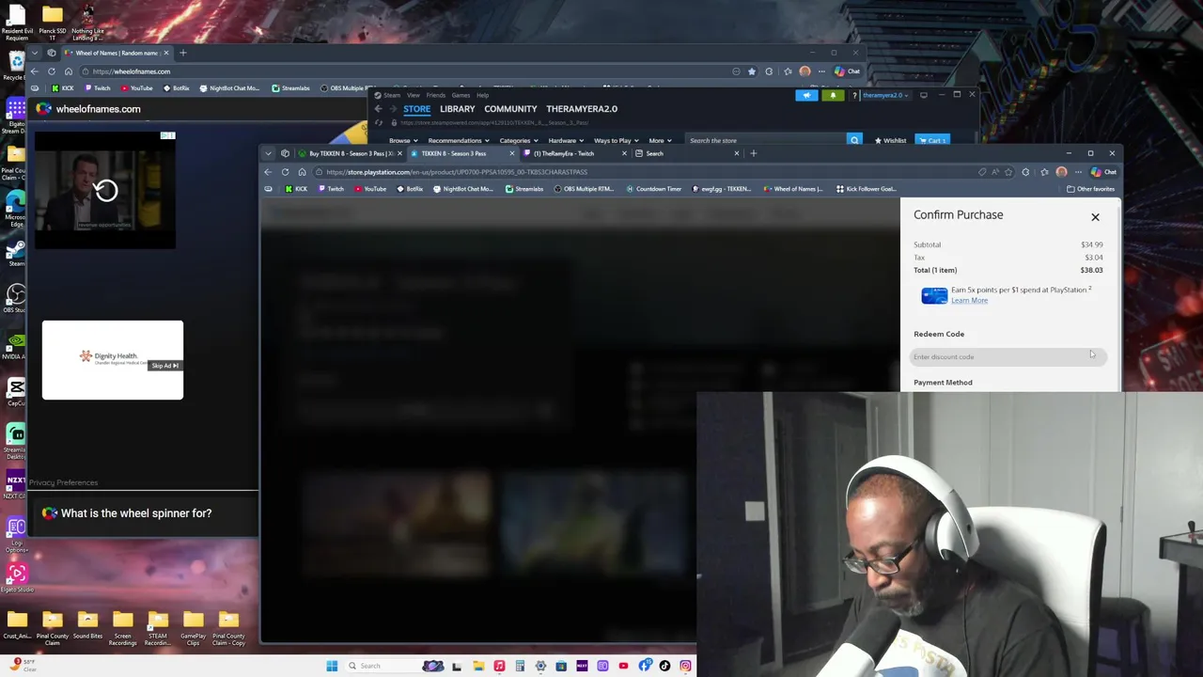The height and width of the screenshot is (677, 1203).
Task: Click the Enter discount code field
Action: [1008, 356]
